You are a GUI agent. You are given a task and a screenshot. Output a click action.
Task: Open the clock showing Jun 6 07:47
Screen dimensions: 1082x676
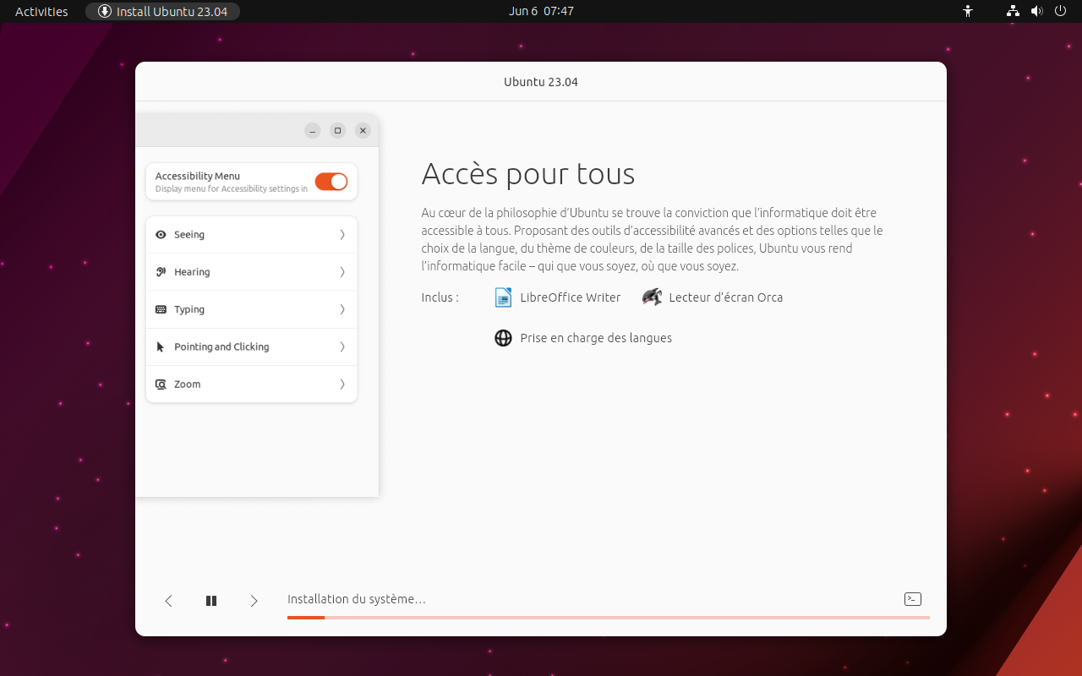tap(541, 11)
